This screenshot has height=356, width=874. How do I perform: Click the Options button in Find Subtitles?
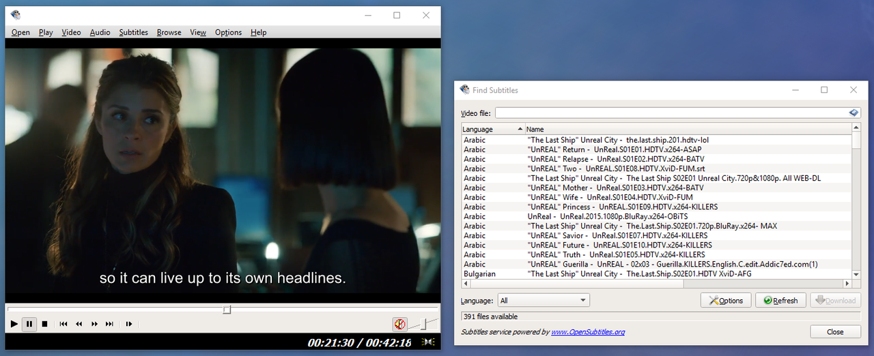726,300
